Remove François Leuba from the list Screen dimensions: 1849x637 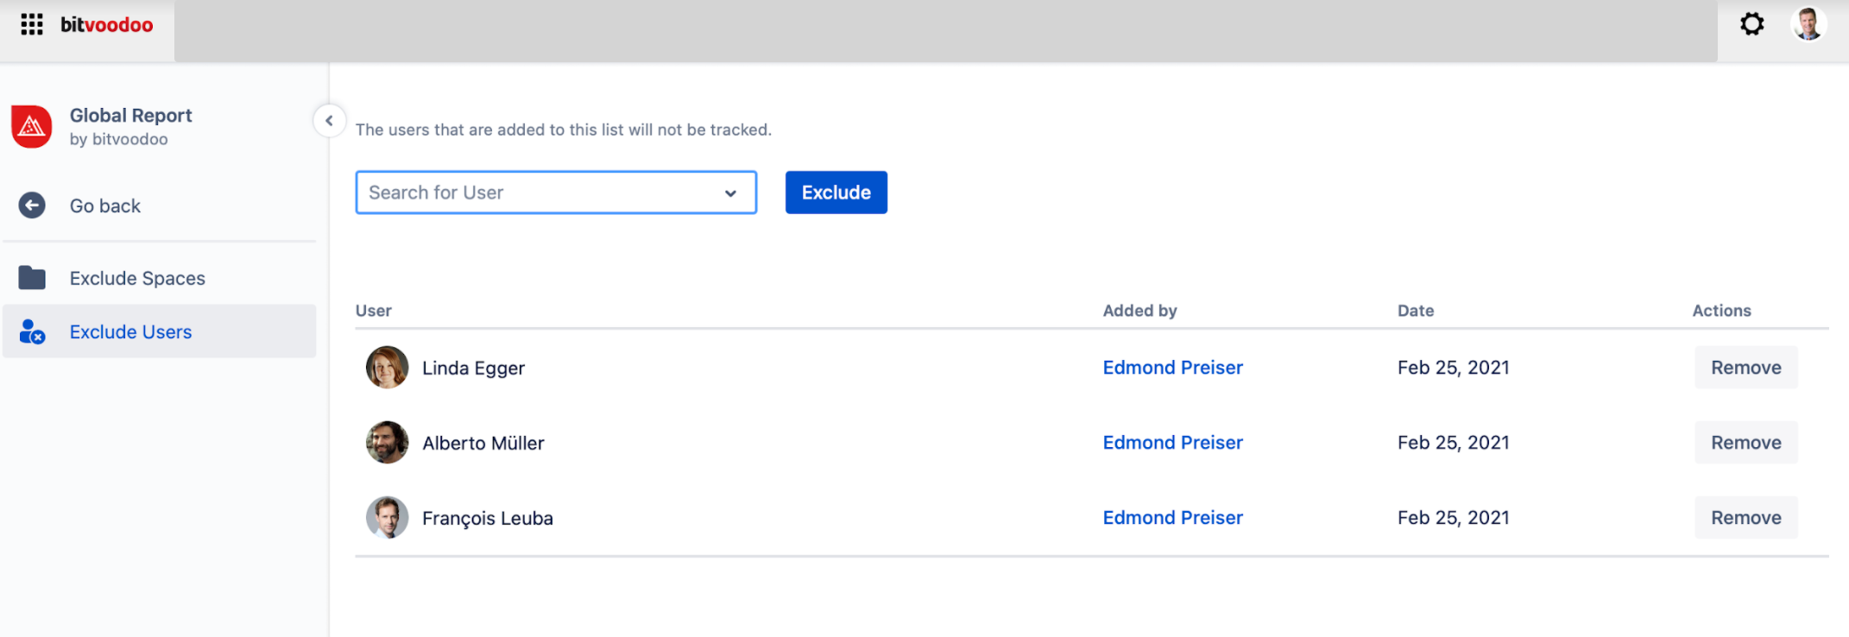[x=1745, y=517]
